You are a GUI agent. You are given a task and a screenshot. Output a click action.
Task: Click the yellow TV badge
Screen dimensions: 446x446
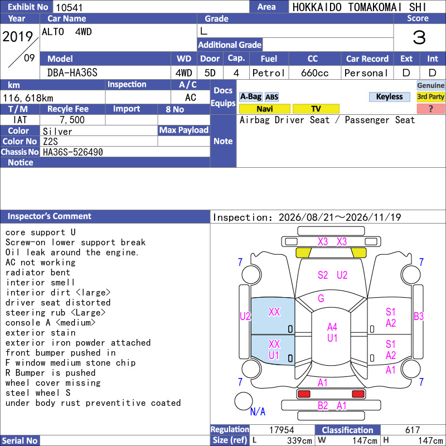coord(316,109)
